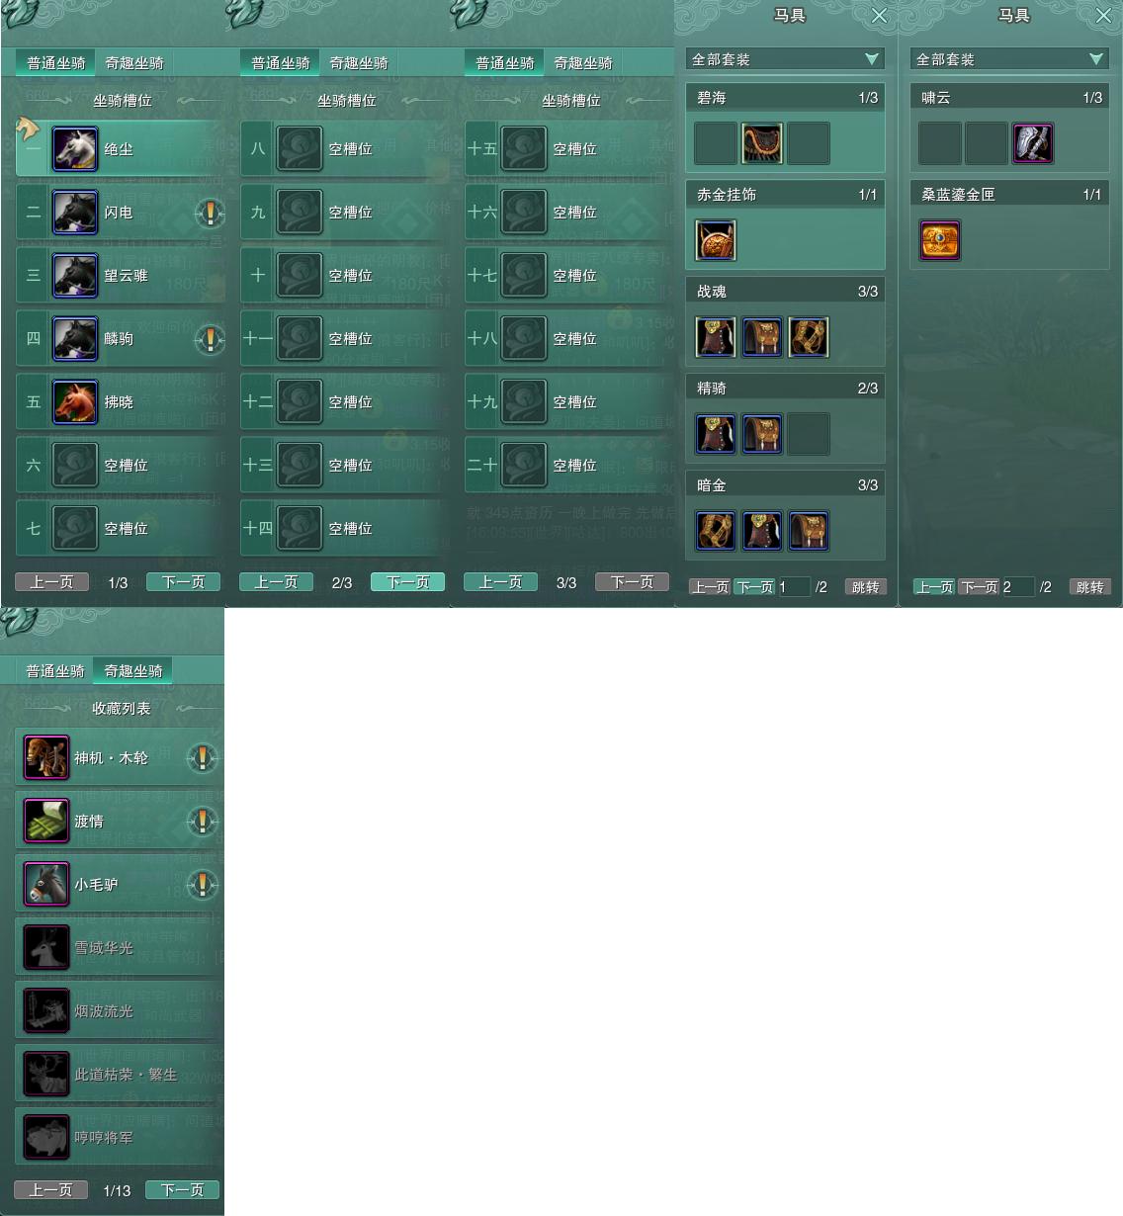Image resolution: width=1123 pixels, height=1216 pixels.
Task: Click the 桑蓝鎏金匣 golden chest icon
Action: click(940, 240)
